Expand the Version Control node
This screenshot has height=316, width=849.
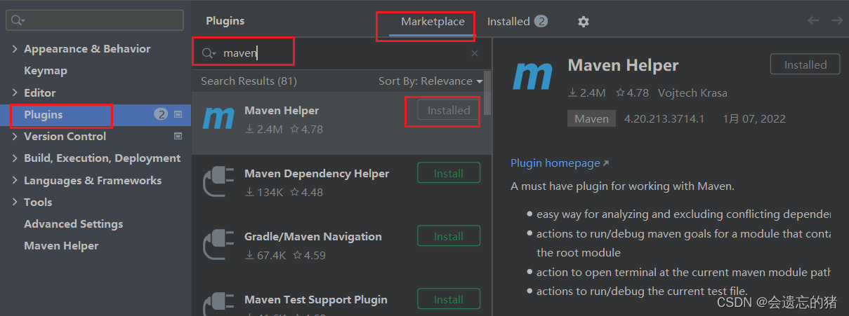15,137
